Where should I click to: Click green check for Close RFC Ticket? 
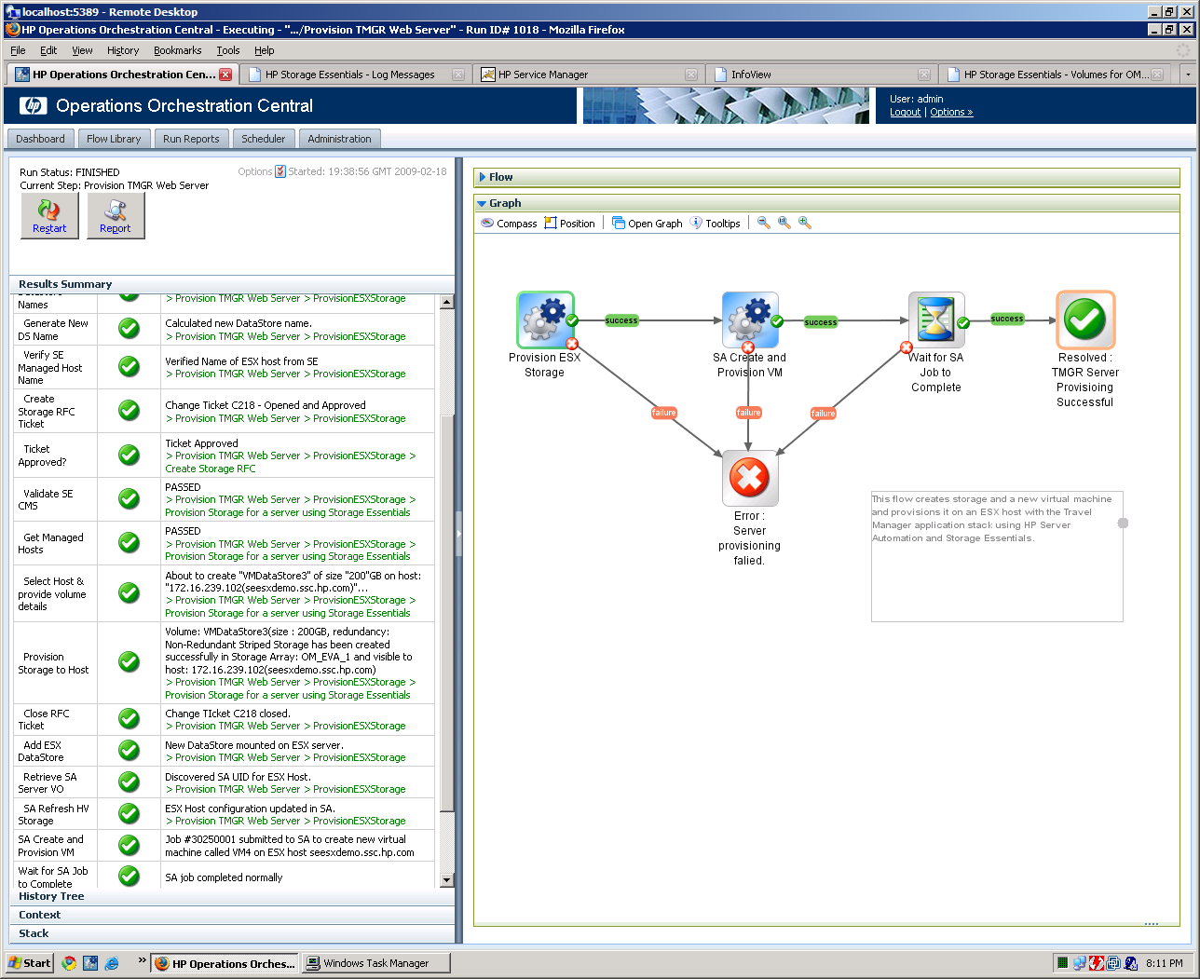pyautogui.click(x=130, y=719)
